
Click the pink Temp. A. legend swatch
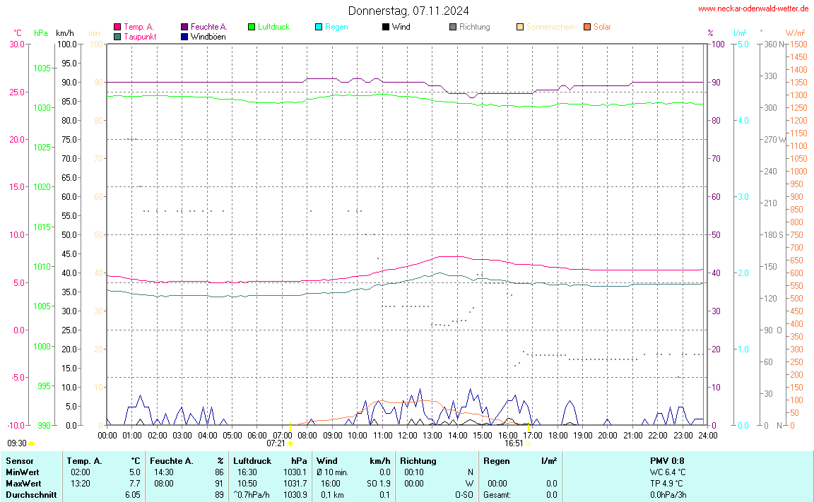[117, 27]
